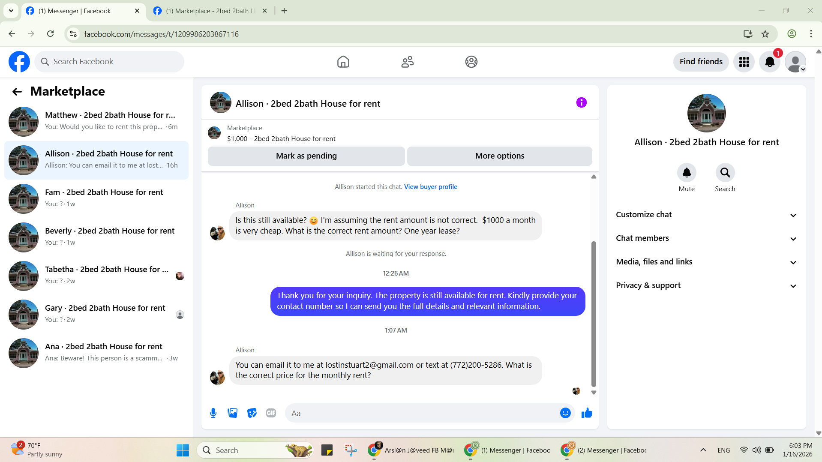This screenshot has width=822, height=462.
Task: Open the tab search dropdown arrow
Action: coord(11,11)
